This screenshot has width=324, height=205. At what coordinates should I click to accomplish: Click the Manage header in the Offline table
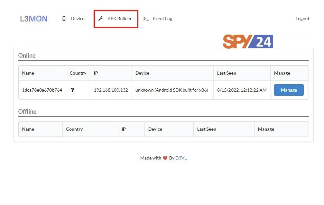[266, 129]
